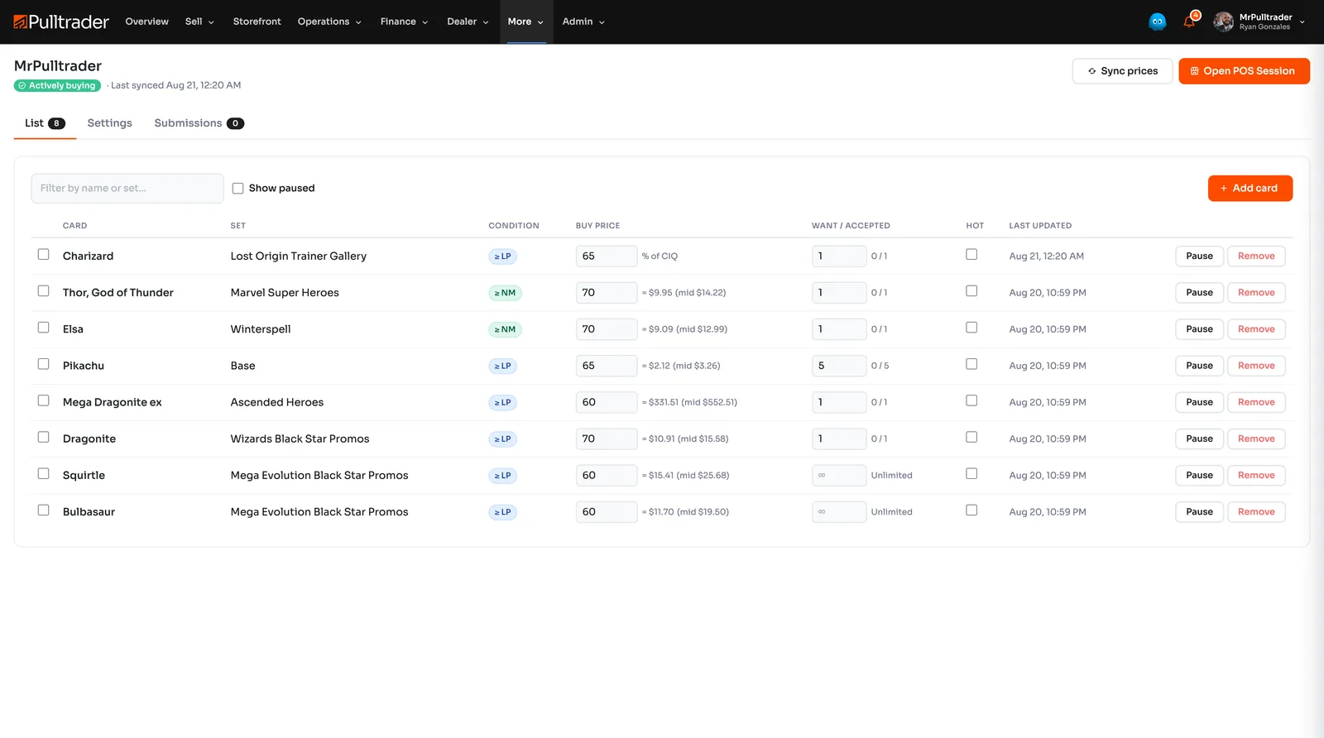
Task: Expand the Admin menu
Action: tap(583, 22)
